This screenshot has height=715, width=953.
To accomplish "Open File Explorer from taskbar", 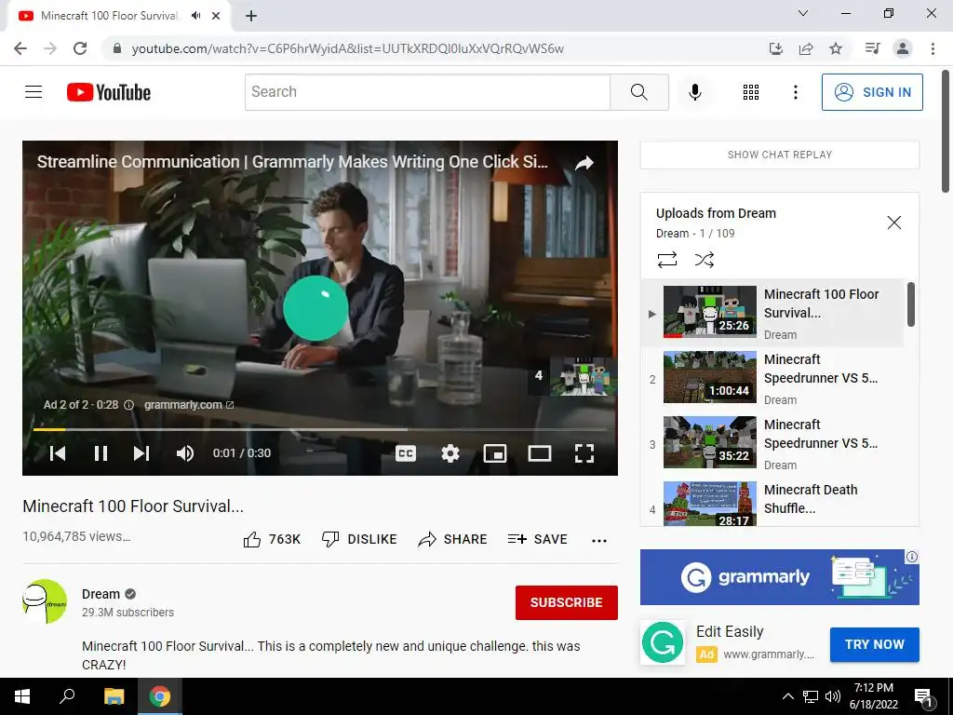I will point(114,696).
